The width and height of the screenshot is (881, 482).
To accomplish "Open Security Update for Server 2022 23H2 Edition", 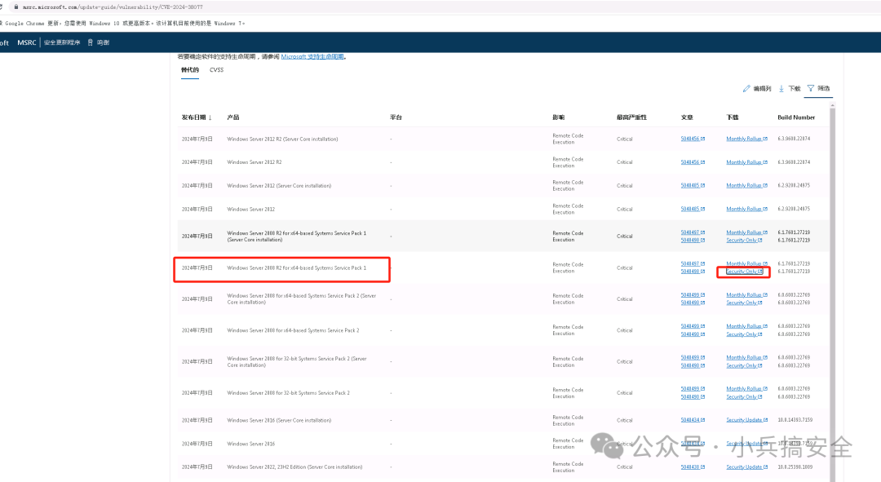I will tap(746, 467).
